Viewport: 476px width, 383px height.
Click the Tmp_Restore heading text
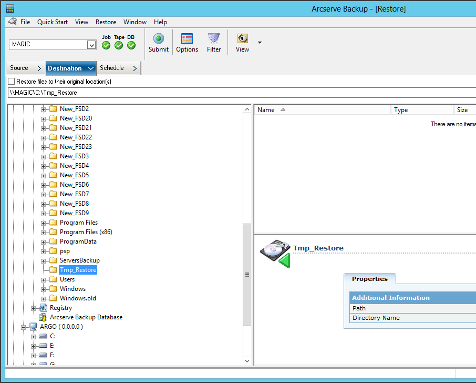click(x=318, y=248)
